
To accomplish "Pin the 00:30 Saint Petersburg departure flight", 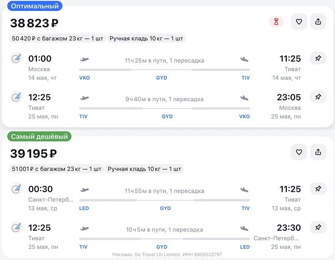I will click(x=318, y=189).
